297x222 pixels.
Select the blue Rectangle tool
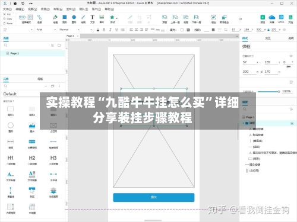[x=65, y=19]
